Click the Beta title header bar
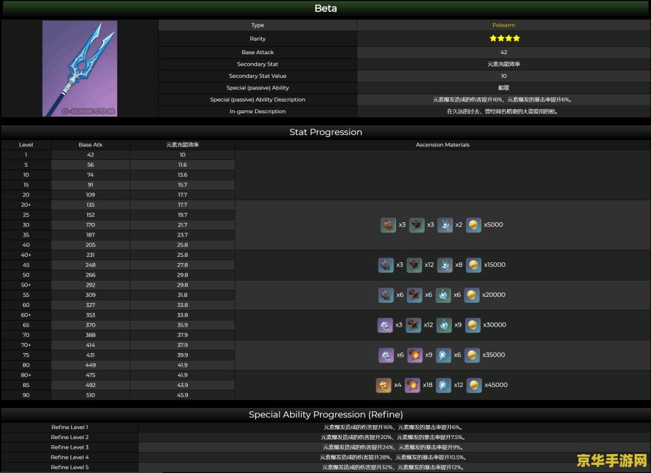Screen dimensions: 651x473 click(325, 9)
